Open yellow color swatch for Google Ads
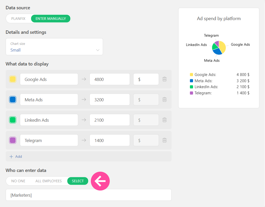 [13, 79]
